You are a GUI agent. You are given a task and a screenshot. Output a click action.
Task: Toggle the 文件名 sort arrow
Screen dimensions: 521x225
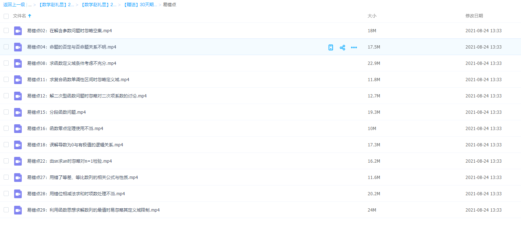30,16
